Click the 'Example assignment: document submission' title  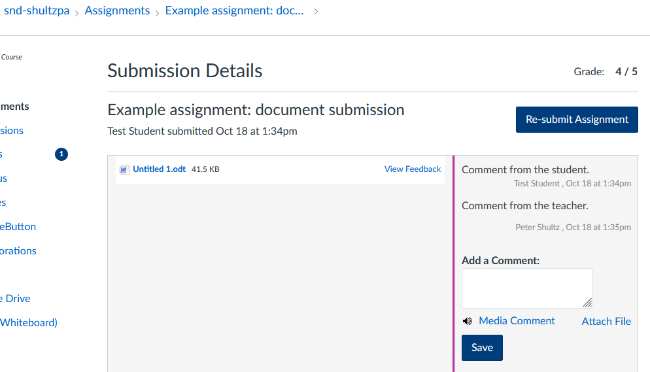[256, 110]
